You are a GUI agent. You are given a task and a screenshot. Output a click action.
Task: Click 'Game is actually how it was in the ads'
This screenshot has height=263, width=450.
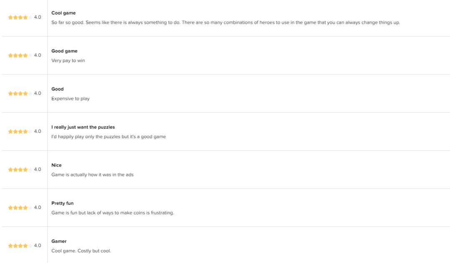click(92, 175)
